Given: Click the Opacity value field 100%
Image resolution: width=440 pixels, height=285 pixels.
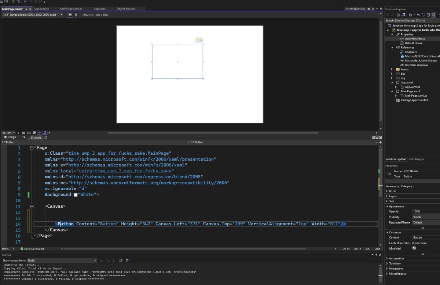Looking at the screenshot, I should point(426,211).
